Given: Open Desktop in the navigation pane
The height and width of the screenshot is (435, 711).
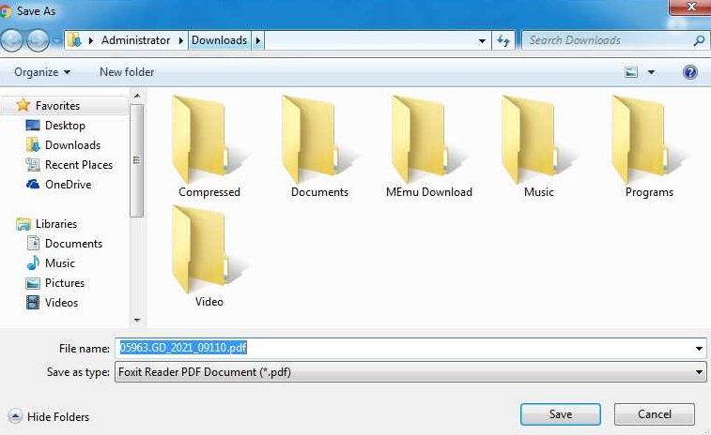Looking at the screenshot, I should [65, 126].
